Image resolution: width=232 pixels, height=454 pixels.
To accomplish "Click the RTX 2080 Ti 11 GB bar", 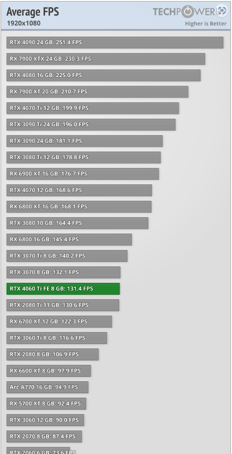I will [63, 305].
